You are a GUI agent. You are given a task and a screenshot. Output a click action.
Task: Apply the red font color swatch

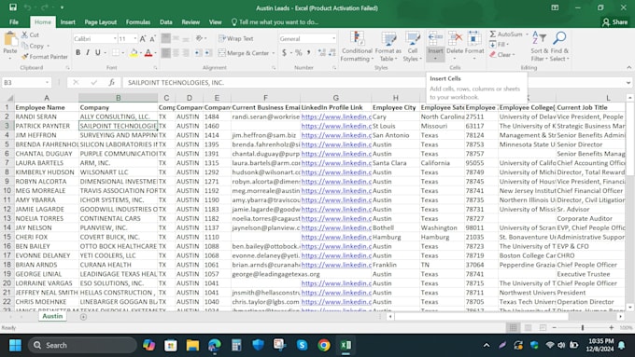pos(148,52)
